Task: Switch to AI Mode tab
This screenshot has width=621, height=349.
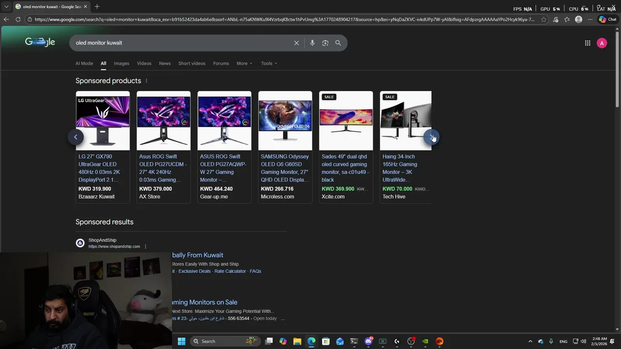Action: (x=84, y=63)
